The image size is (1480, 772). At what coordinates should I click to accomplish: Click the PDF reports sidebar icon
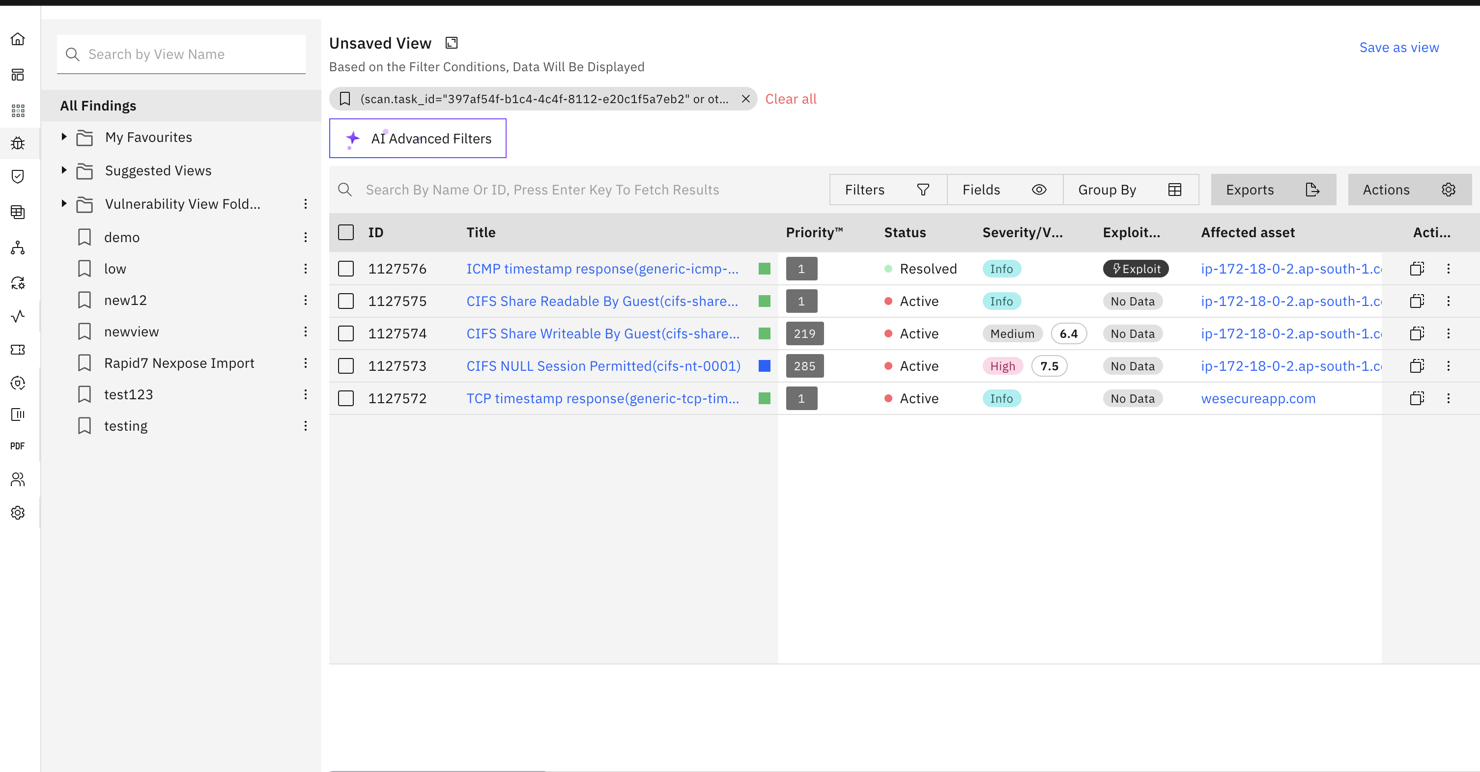click(x=18, y=446)
